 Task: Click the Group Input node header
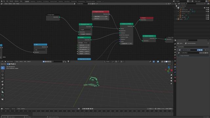tap(53, 15)
